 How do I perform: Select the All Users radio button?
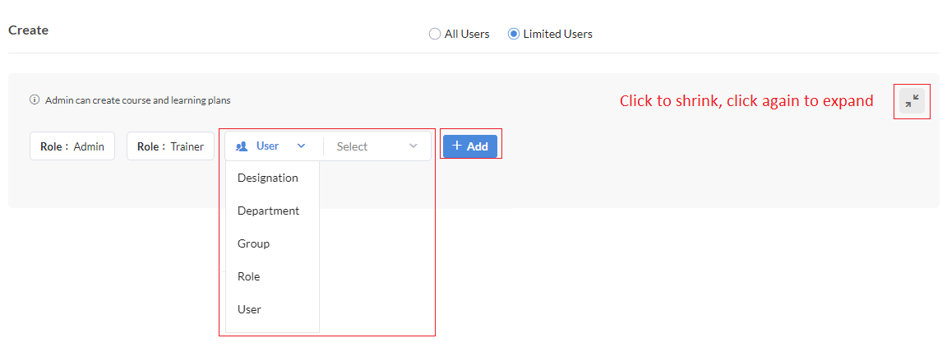[434, 35]
